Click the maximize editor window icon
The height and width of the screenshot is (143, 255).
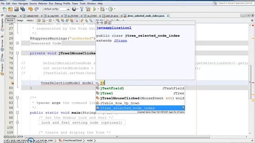252,15
